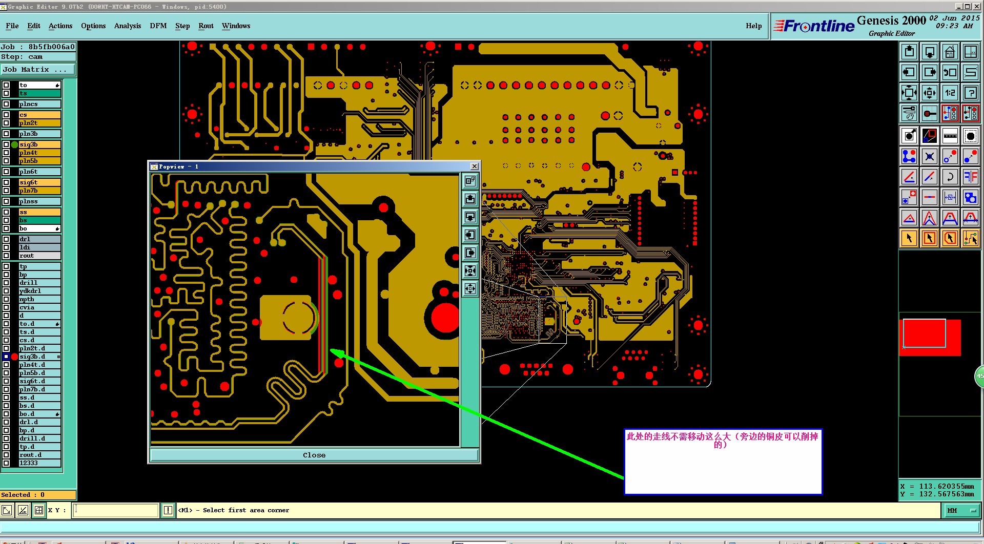The image size is (984, 544).
Task: Select the rotate arrow icon
Action: [950, 177]
